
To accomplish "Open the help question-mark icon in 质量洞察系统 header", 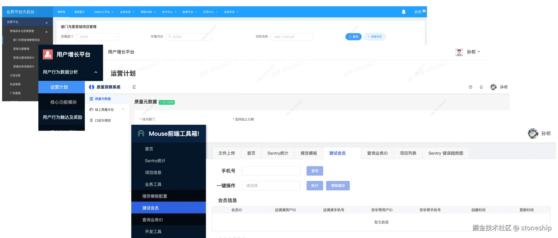I will (x=470, y=87).
